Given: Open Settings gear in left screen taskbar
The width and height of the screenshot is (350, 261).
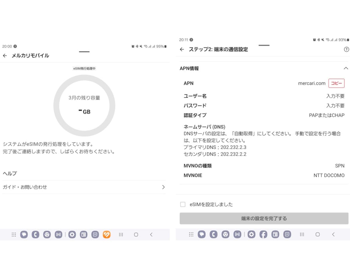Looking at the screenshot, I should pos(72,234).
